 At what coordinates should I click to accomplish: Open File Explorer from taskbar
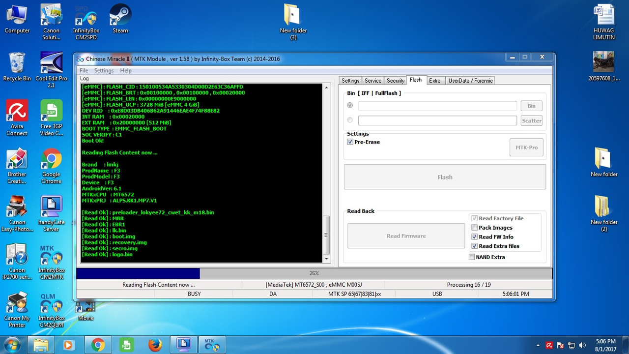(x=42, y=345)
